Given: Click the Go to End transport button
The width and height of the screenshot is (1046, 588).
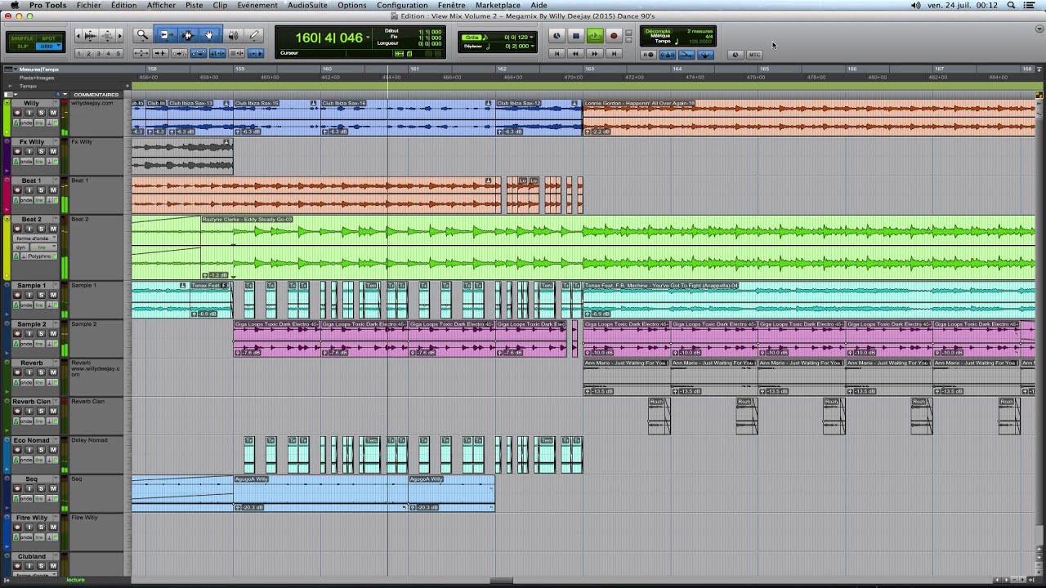Looking at the screenshot, I should point(614,54).
